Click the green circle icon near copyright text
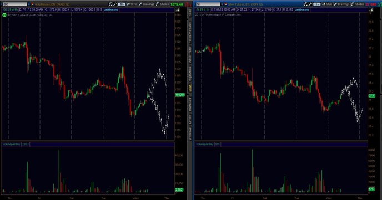The height and width of the screenshot is (200, 382). 4,15
